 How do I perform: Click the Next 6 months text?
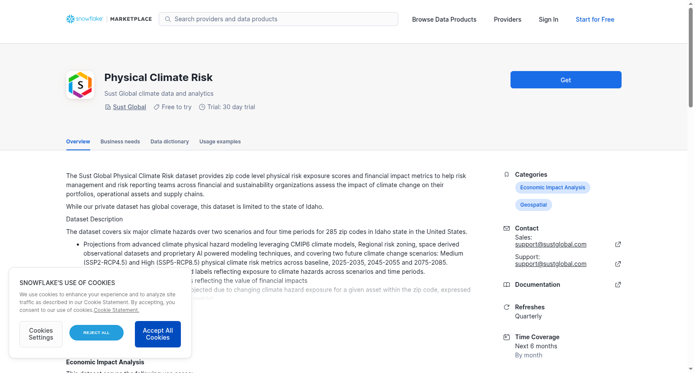point(536,346)
